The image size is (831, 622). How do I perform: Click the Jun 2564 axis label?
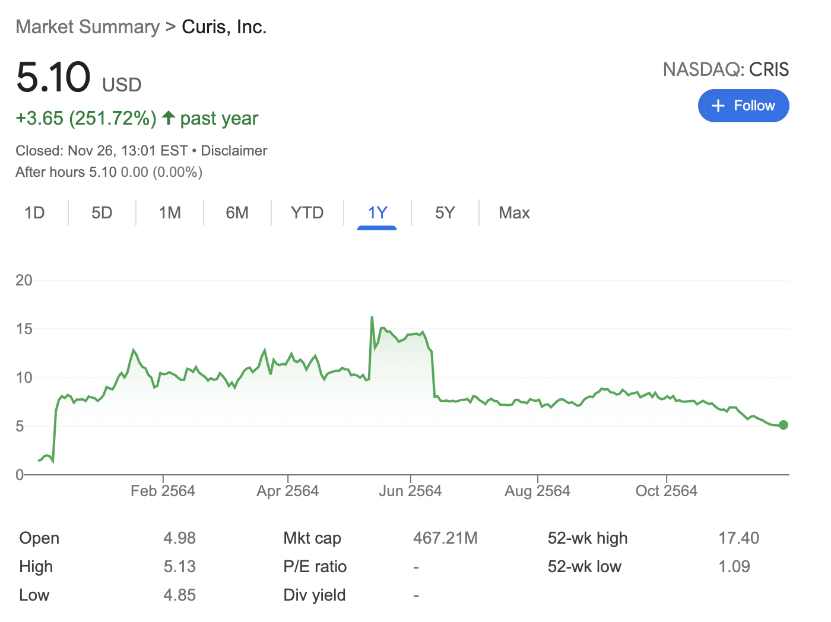point(410,491)
